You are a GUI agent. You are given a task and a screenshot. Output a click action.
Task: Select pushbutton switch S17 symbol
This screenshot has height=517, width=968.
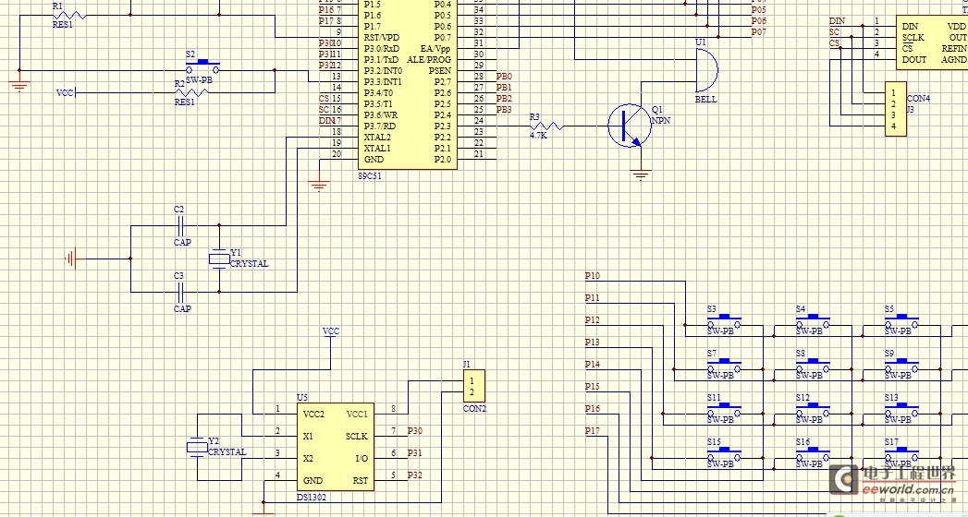901,453
